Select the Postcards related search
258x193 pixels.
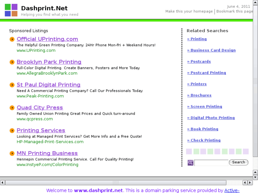(199, 61)
